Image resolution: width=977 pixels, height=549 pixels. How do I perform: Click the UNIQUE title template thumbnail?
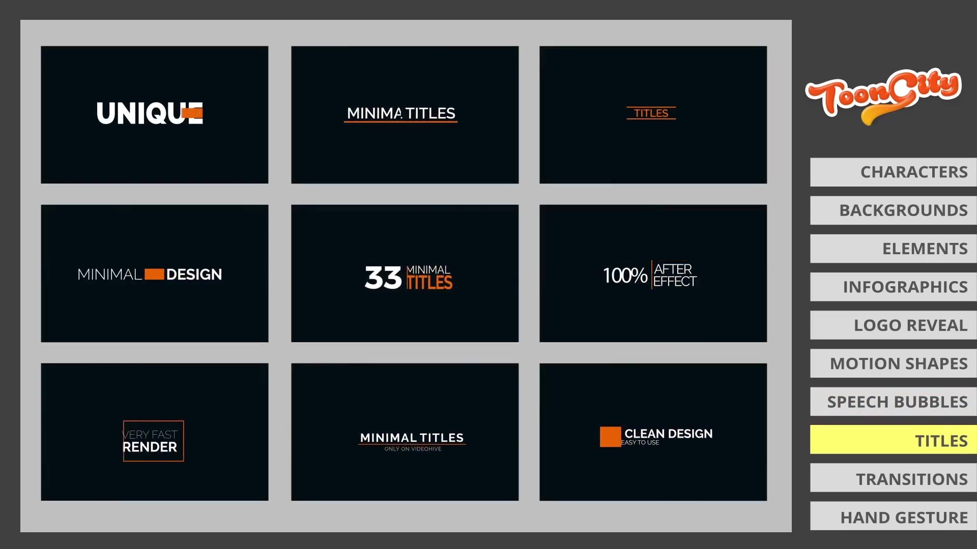tap(154, 114)
